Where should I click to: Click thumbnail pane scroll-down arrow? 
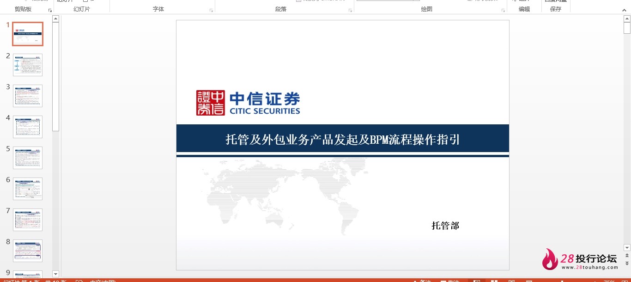(56, 274)
